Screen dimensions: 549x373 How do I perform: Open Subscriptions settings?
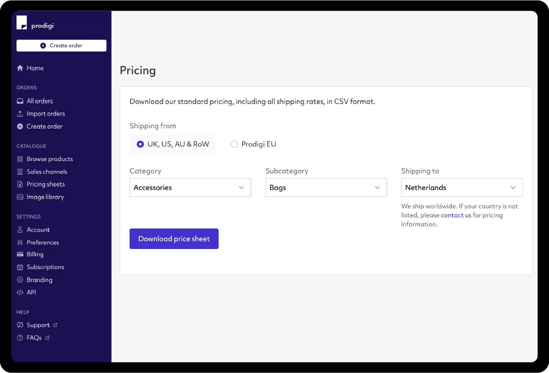pos(41,267)
